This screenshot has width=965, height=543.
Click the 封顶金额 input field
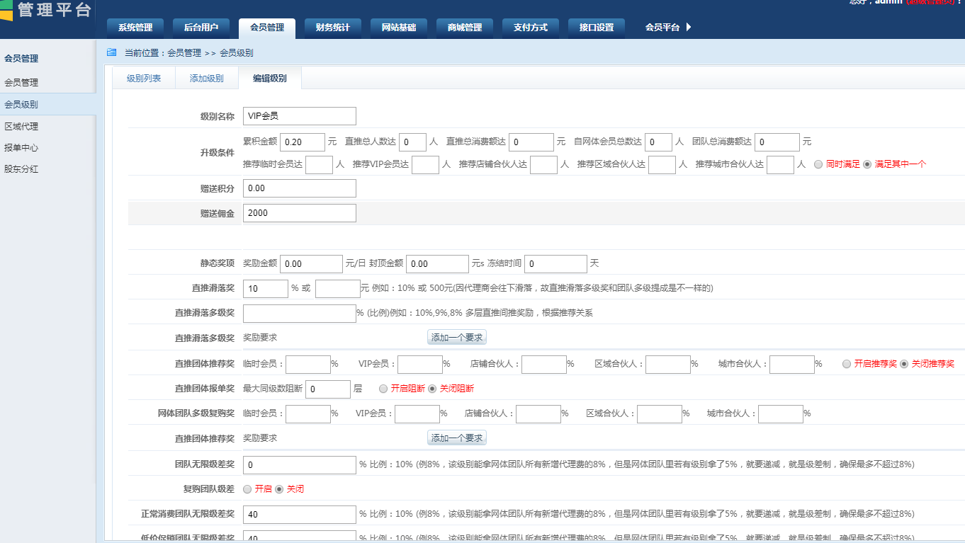tap(438, 263)
